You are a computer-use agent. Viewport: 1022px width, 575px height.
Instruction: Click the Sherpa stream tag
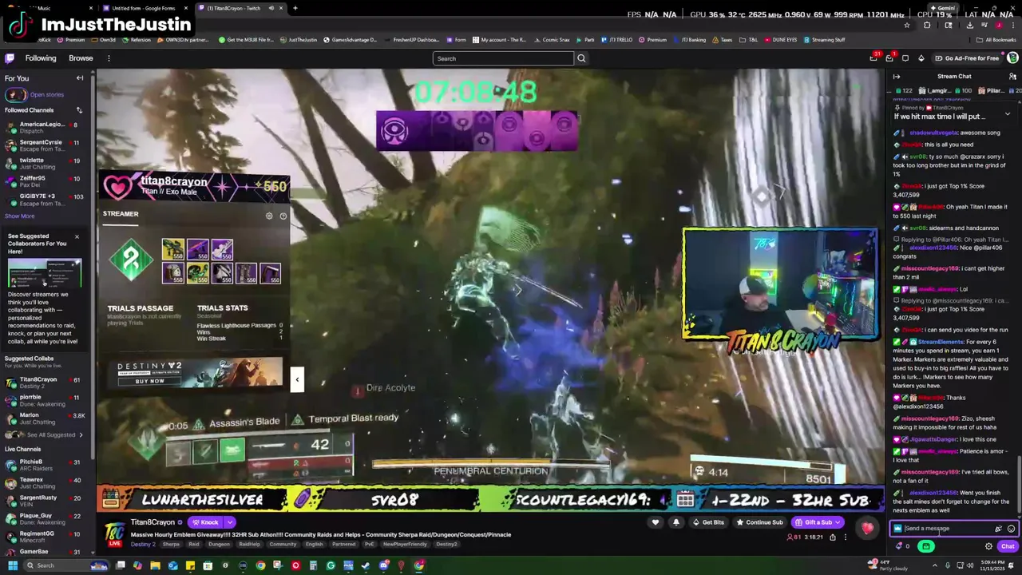pos(171,544)
